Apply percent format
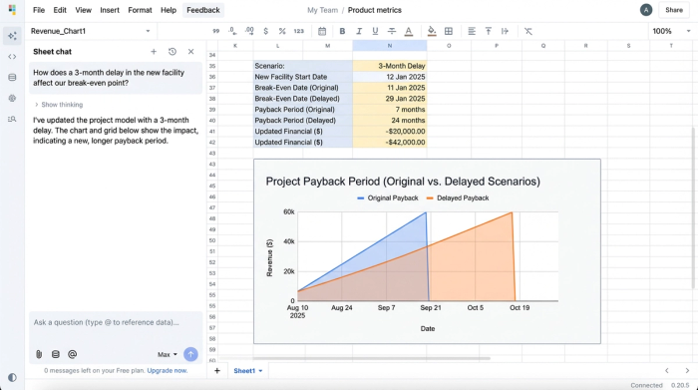Screen dimensions: 698x390 point(282,31)
